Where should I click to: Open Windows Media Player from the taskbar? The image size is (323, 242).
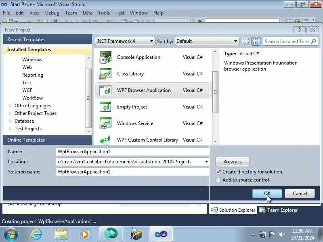(85, 234)
